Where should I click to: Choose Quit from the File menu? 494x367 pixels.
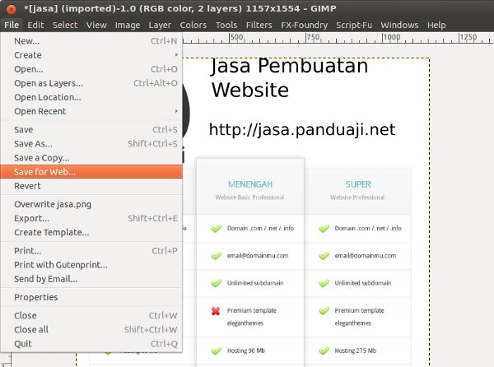pos(91,344)
